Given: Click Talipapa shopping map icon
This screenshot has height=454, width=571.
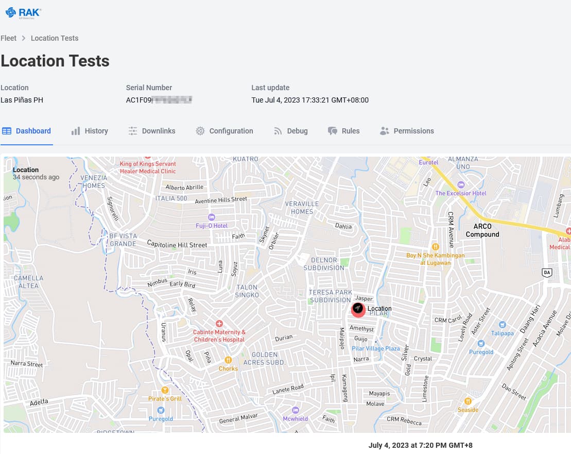Looking at the screenshot, I should [502, 325].
